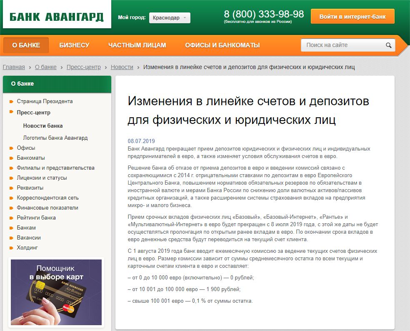Image resolution: width=410 pixels, height=331 pixels.
Task: Open Страница Президента in sidebar
Action: point(45,101)
